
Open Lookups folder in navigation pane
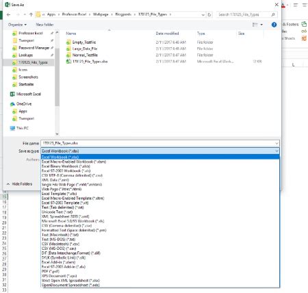25,55
